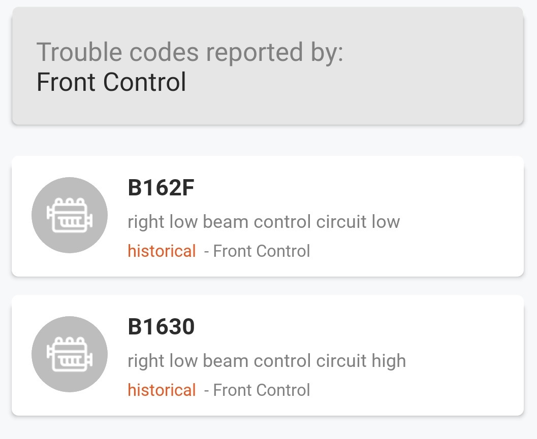Click the word 'right' in B162F description
The width and height of the screenshot is (537, 439).
click(x=146, y=222)
